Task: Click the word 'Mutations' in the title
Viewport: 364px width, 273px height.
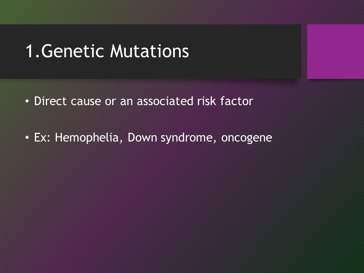Action: 149,51
